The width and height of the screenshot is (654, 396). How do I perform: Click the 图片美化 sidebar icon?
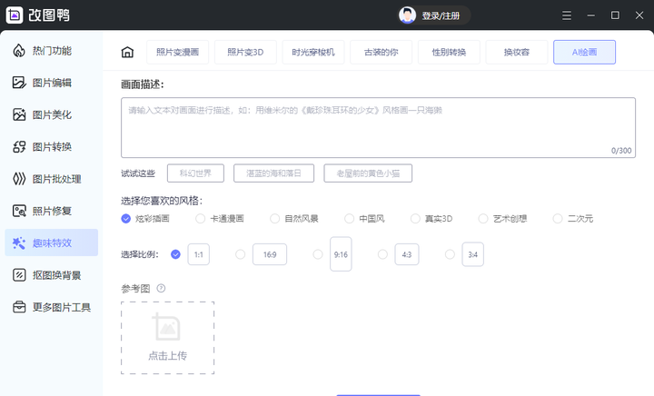pos(19,114)
